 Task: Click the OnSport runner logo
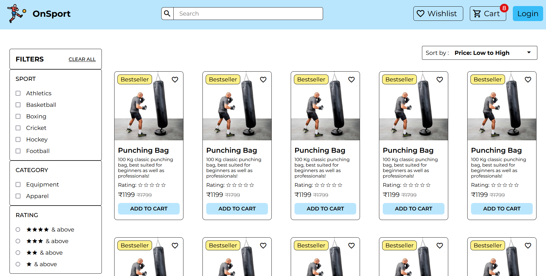pos(17,13)
